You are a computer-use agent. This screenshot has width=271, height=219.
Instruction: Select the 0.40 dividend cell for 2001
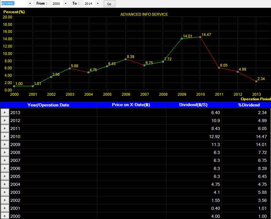[194, 208]
